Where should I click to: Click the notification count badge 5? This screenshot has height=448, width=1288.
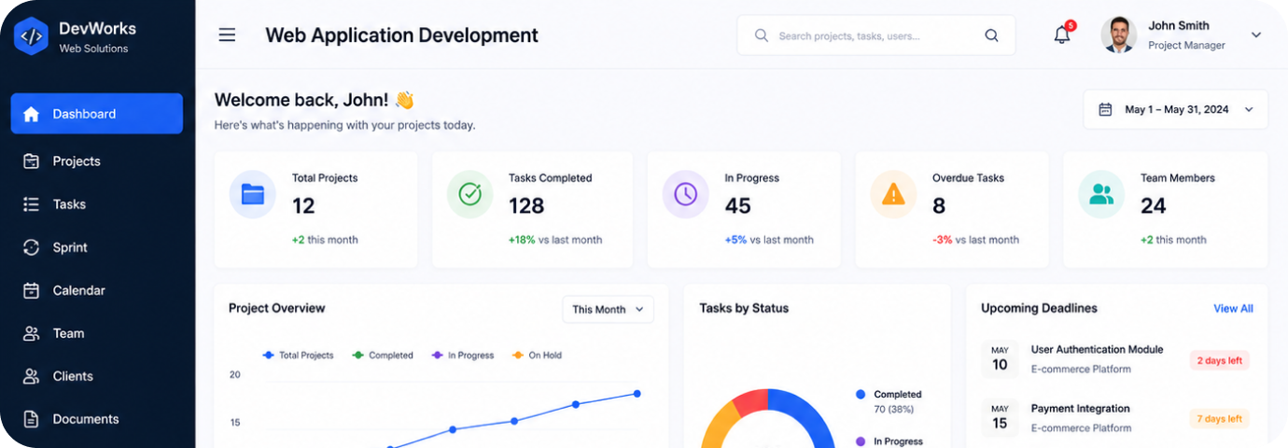coord(1071,25)
